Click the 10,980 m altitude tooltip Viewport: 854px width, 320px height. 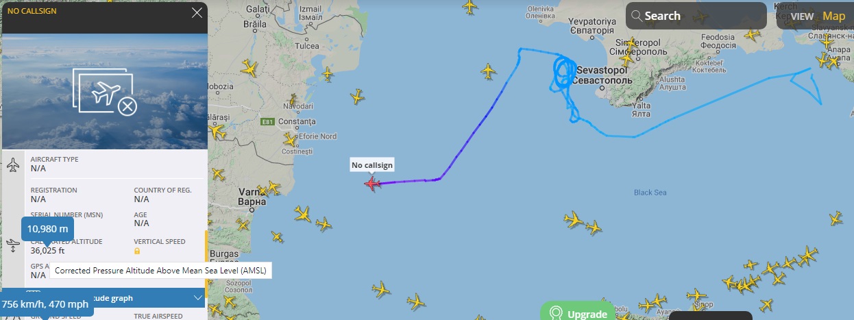click(47, 229)
